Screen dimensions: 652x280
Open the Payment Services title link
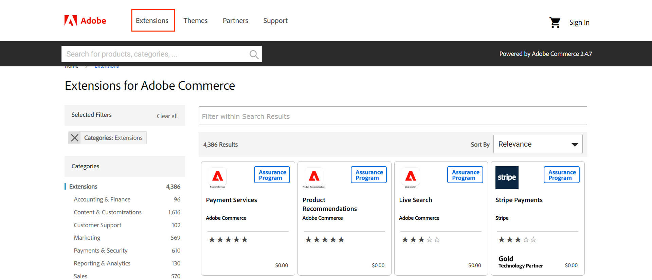coord(232,200)
